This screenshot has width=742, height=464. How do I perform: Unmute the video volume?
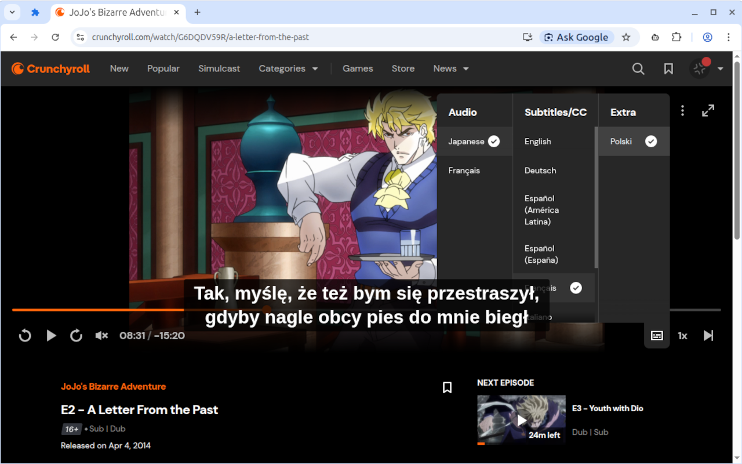click(101, 335)
